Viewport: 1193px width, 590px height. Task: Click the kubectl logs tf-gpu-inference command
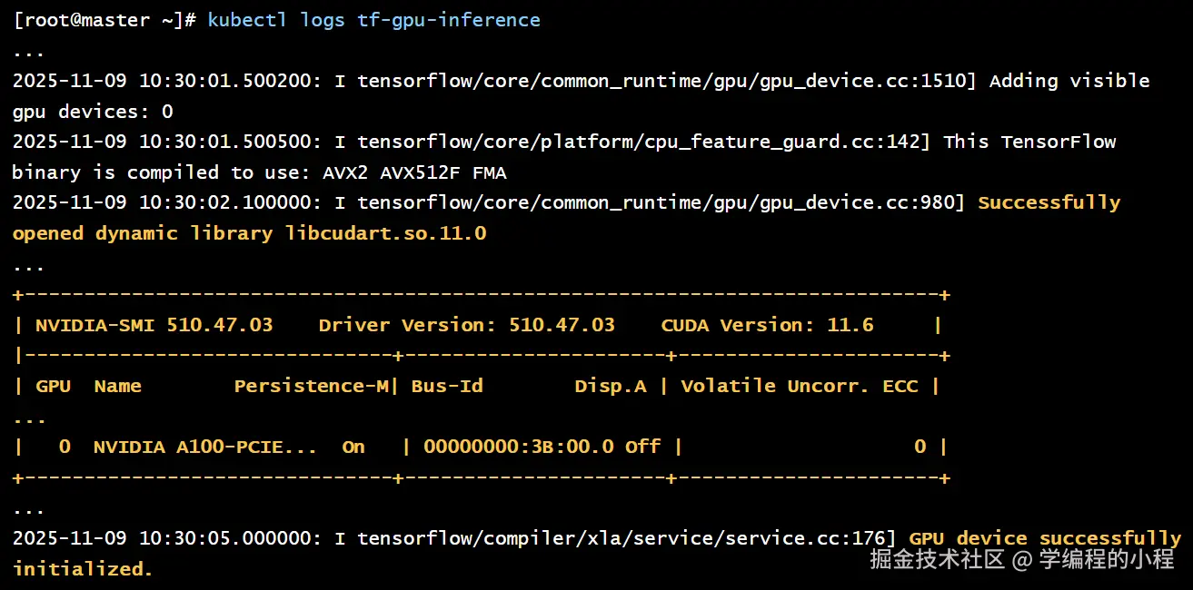pos(373,20)
